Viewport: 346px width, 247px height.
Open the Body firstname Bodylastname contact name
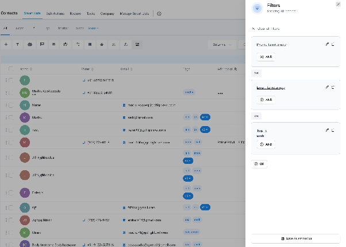click(54, 245)
